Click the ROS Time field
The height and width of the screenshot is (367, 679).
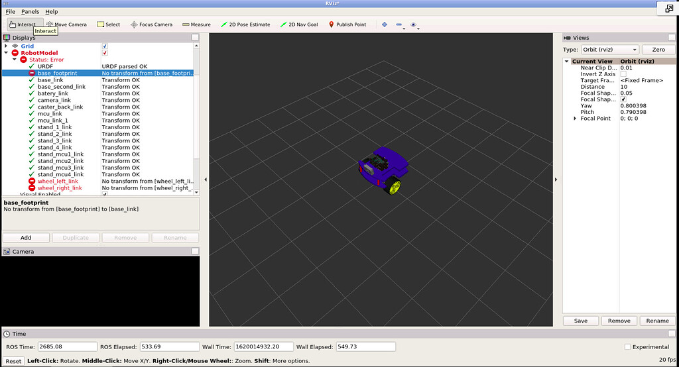pyautogui.click(x=68, y=346)
